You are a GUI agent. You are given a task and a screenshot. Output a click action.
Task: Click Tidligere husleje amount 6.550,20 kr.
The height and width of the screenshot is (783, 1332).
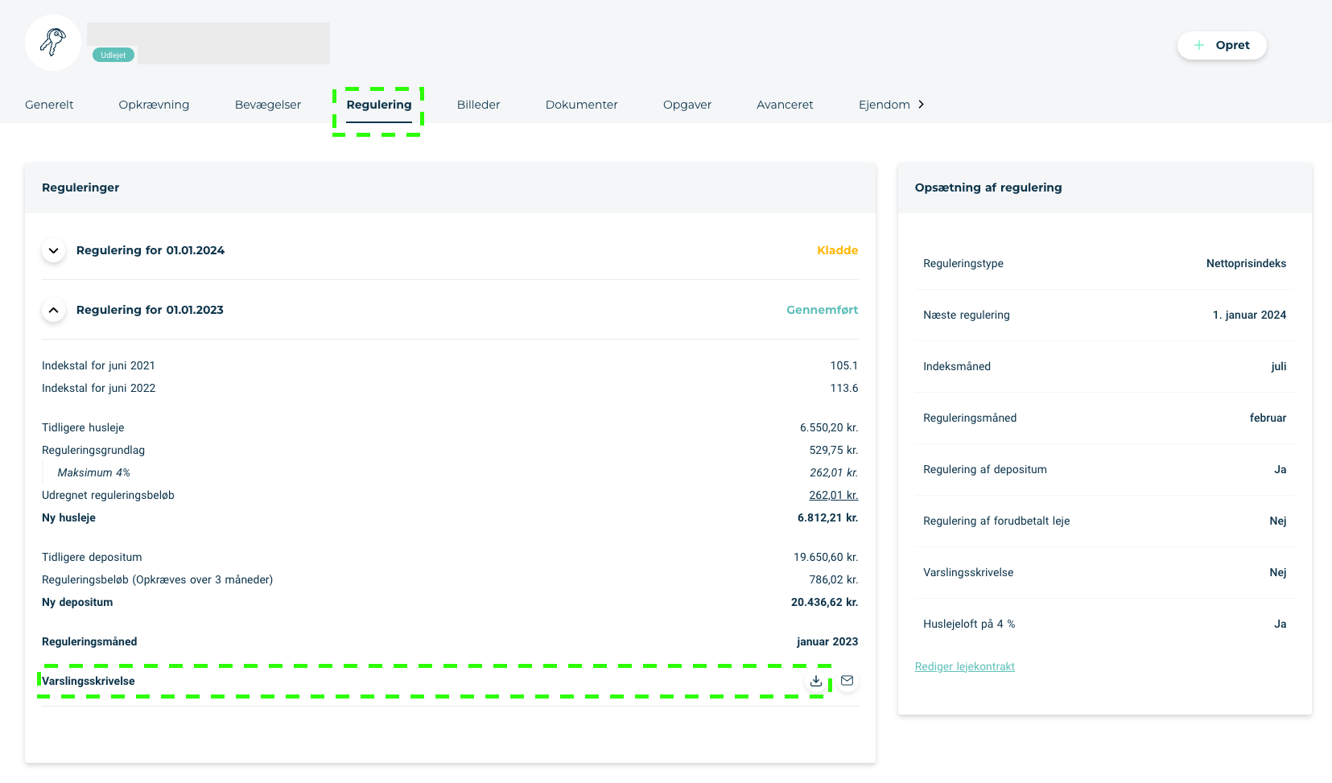[829, 427]
